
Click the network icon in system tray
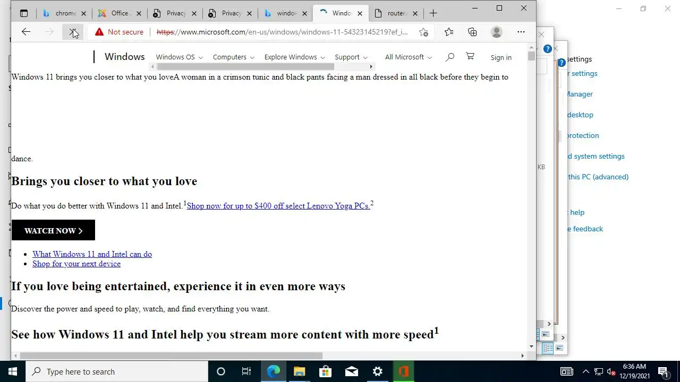[x=599, y=371]
